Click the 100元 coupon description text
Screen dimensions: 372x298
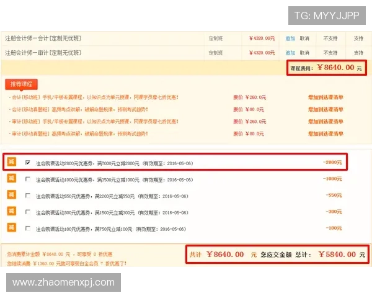pos(111,229)
